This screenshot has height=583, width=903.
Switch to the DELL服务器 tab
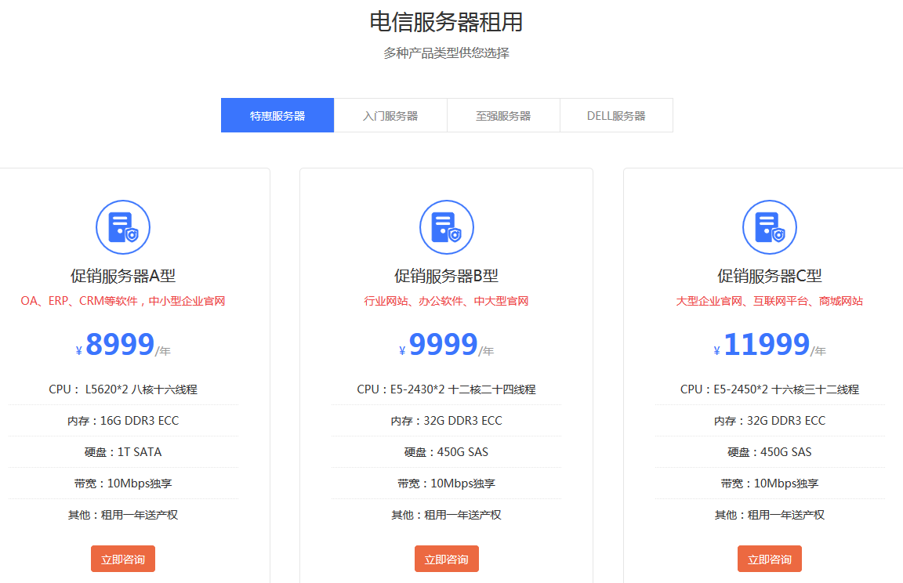coord(616,116)
